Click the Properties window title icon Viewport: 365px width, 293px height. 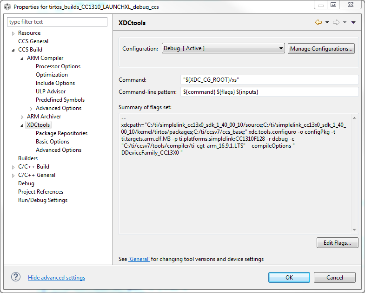click(7, 7)
